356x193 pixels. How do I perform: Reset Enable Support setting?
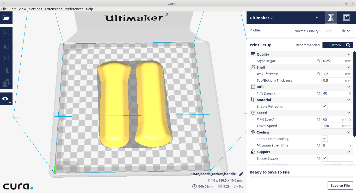[318, 158]
